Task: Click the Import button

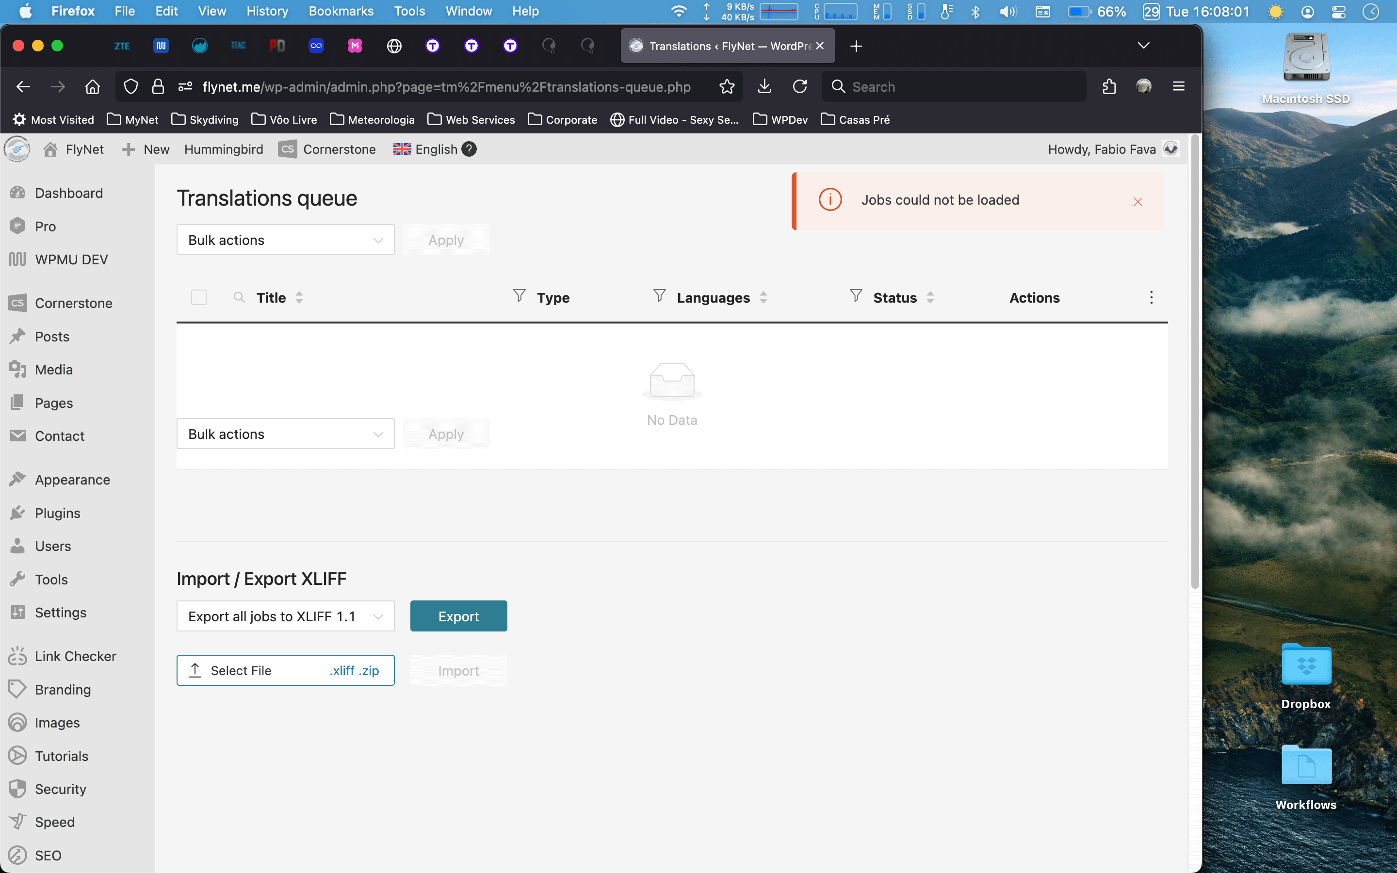Action: [x=458, y=670]
